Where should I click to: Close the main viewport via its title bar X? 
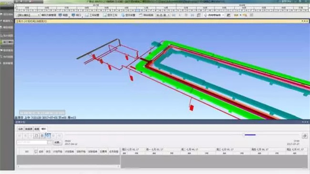[307, 21]
